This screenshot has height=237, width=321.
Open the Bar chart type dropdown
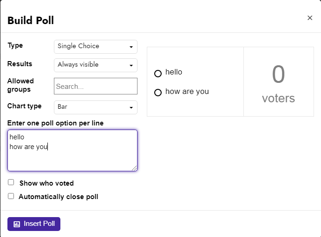(x=96, y=107)
